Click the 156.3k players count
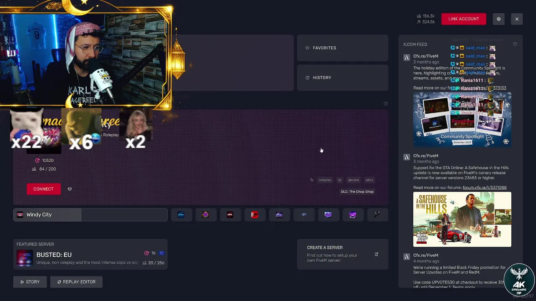This screenshot has height=301, width=536. pos(428,16)
